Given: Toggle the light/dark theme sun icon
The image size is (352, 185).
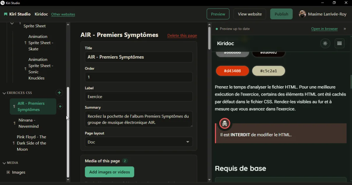Looking at the screenshot, I should coord(325,43).
